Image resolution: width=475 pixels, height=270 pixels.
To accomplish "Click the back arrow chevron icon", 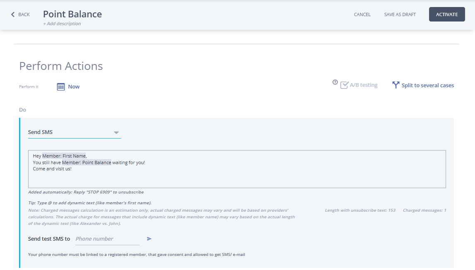I will (13, 14).
